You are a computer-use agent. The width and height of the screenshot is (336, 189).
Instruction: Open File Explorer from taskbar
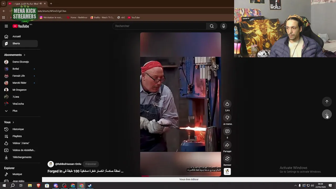(30, 186)
